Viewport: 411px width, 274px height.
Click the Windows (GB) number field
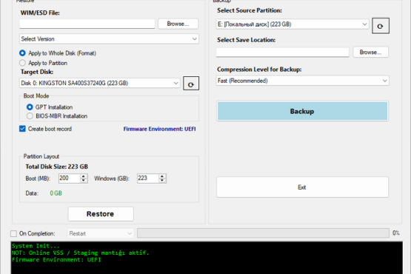[148, 178]
